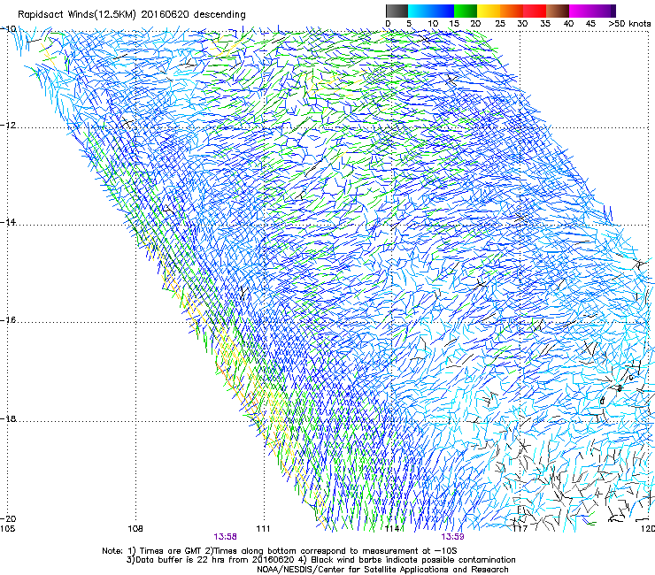
Task: Select the cyan 5-10 knots legend swatch
Action: pyautogui.click(x=420, y=11)
